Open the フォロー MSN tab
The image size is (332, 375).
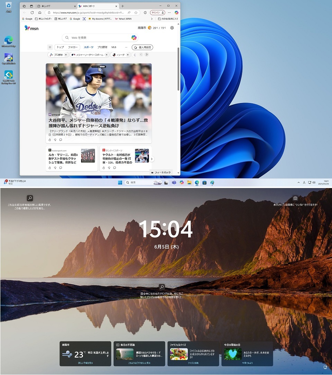point(73,47)
